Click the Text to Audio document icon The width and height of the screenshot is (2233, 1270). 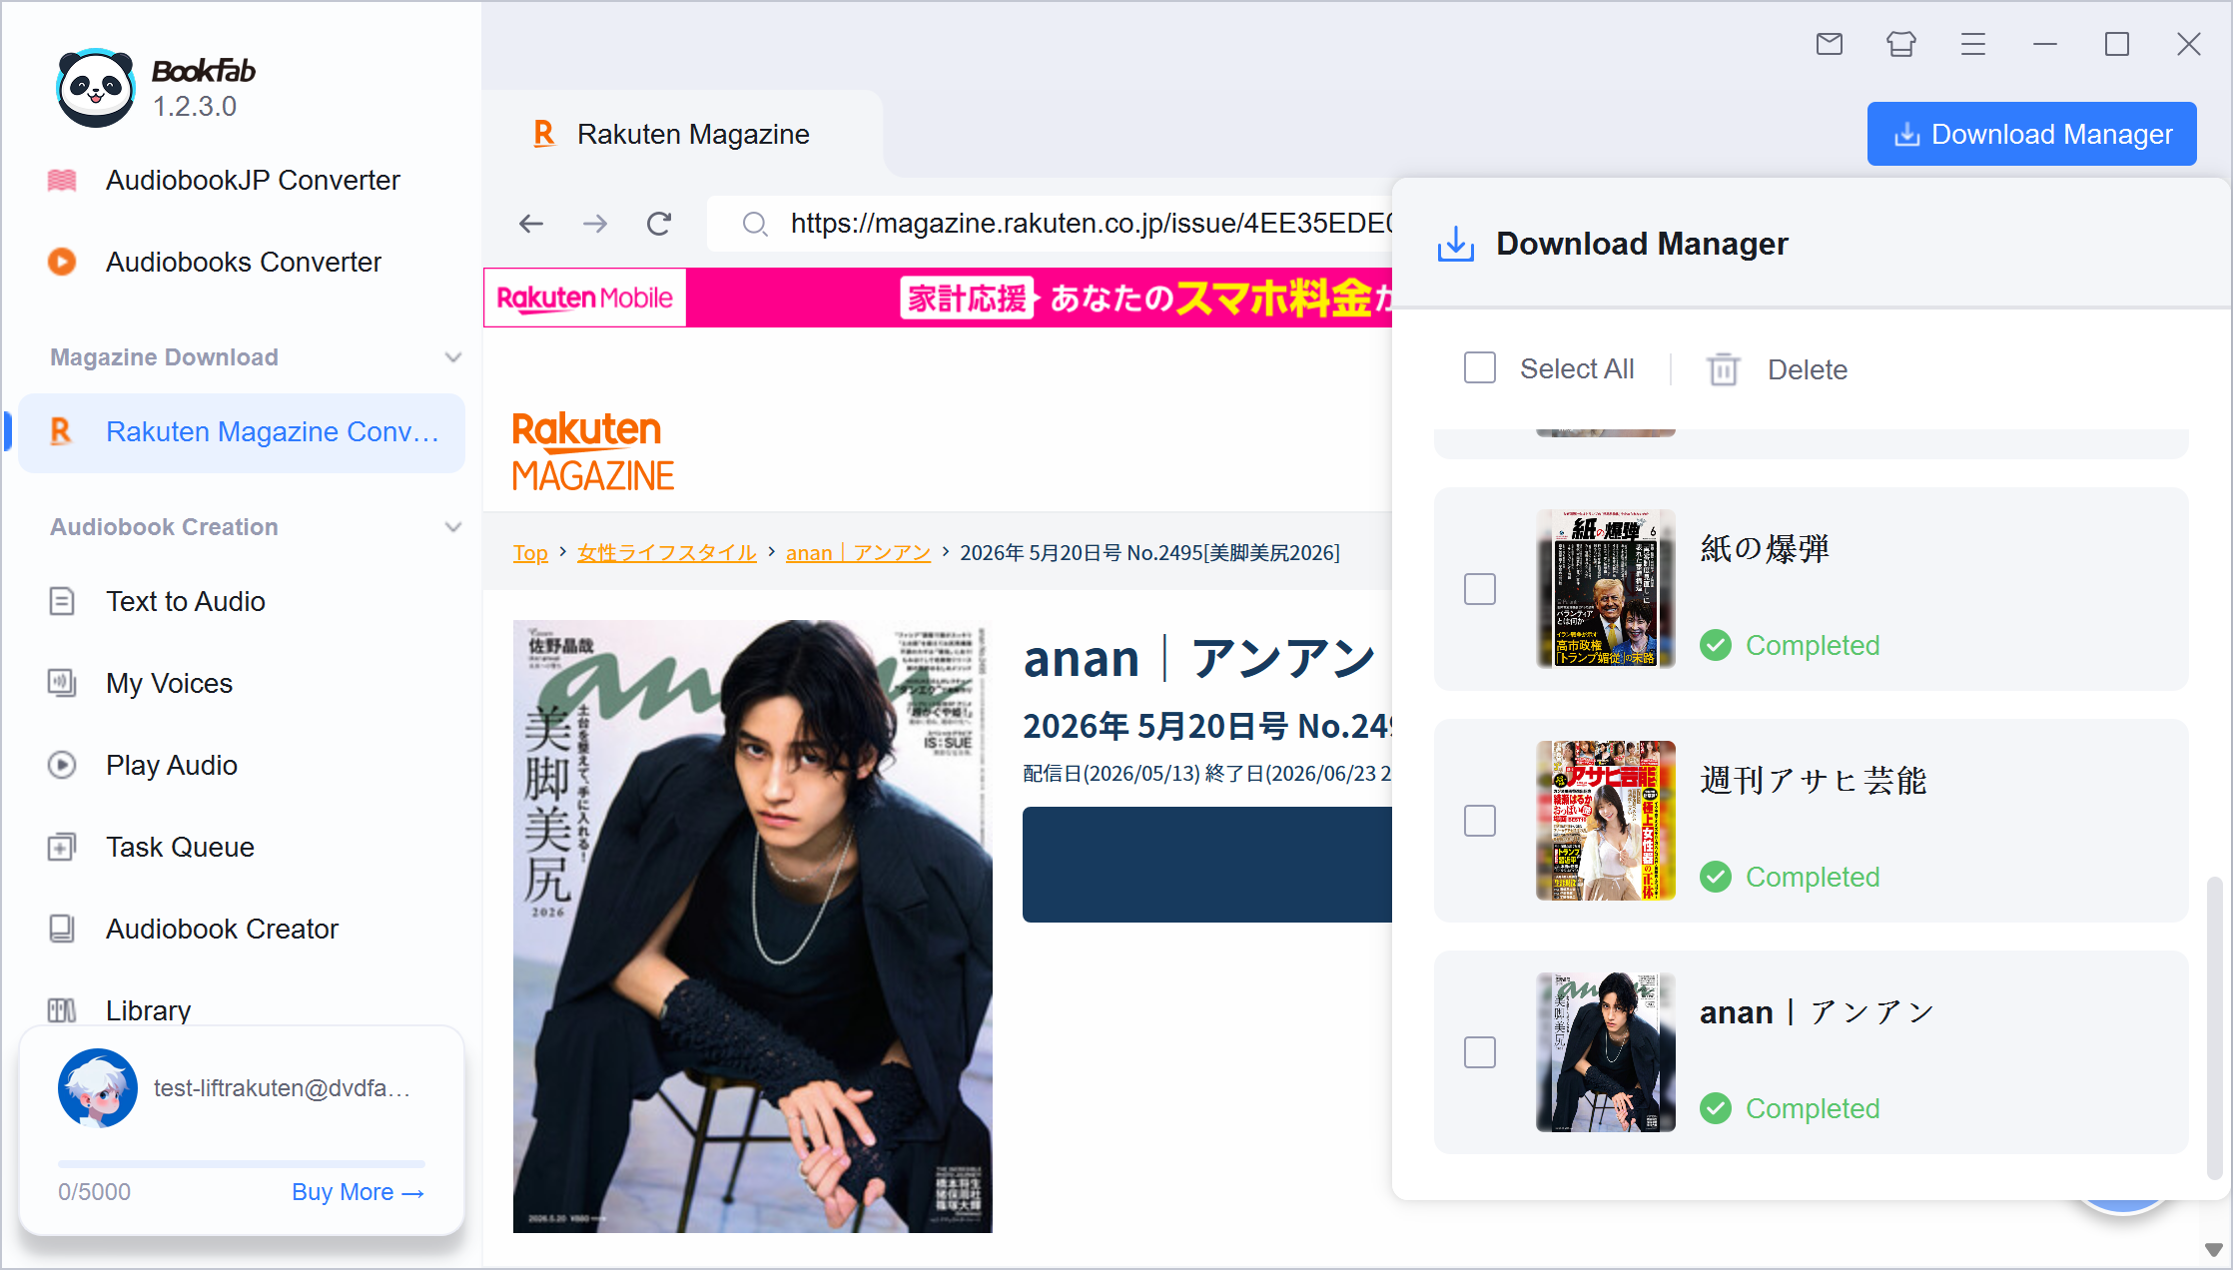click(62, 601)
